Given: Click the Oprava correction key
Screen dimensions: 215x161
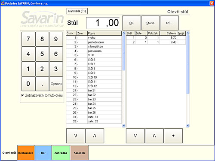Looking at the screenshot, I should click(56, 84).
